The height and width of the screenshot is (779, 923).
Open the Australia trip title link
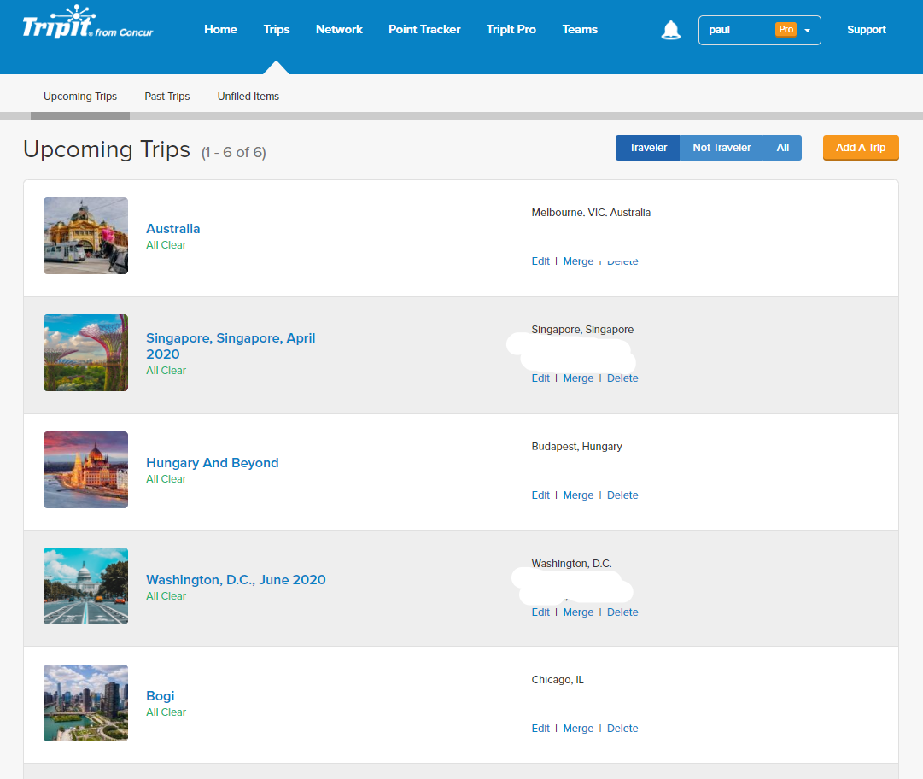(x=173, y=228)
